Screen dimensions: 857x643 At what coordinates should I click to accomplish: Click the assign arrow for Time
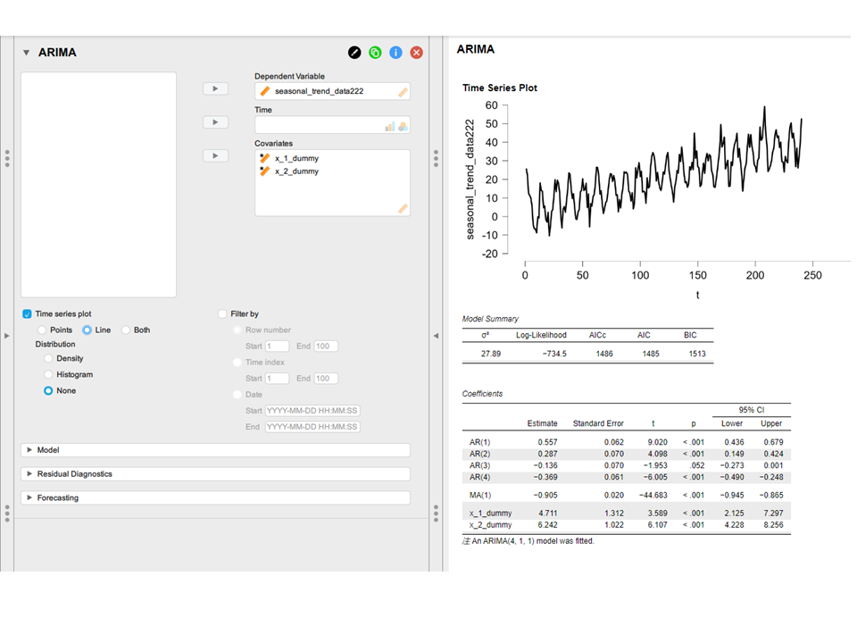coord(215,122)
